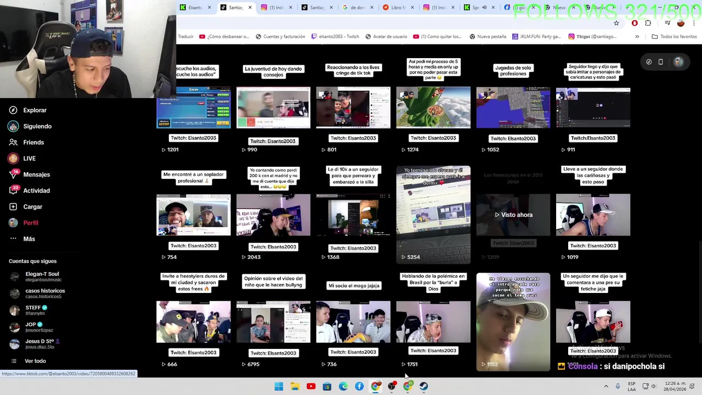
Task: Open Thigui Instagram bookmark
Action: pos(592,37)
